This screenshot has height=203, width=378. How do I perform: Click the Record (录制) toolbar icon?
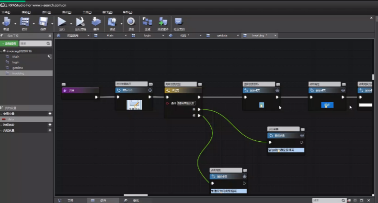[x=131, y=22]
